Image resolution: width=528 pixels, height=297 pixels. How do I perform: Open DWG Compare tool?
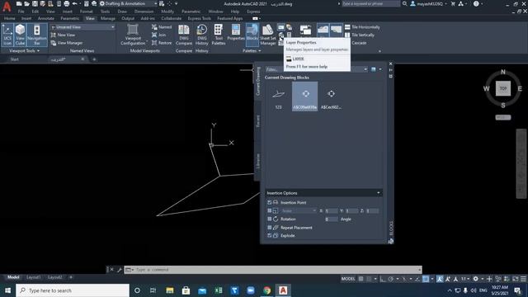[x=183, y=35]
